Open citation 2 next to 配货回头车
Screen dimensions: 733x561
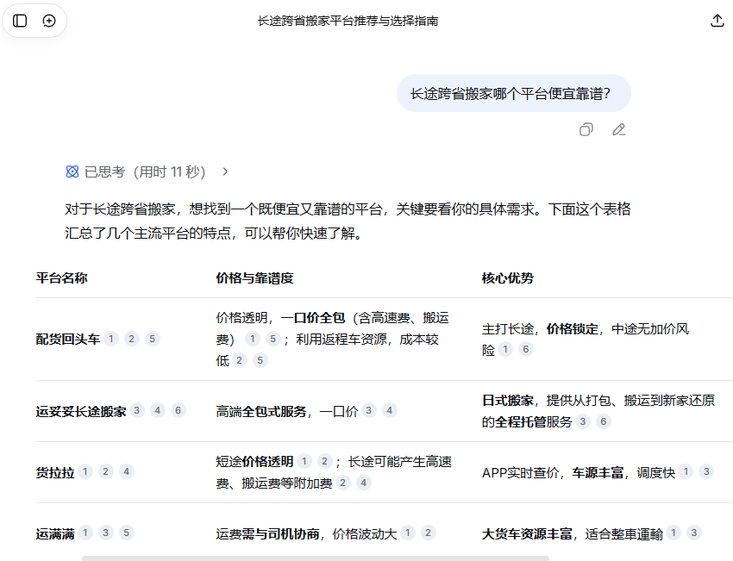(x=131, y=339)
